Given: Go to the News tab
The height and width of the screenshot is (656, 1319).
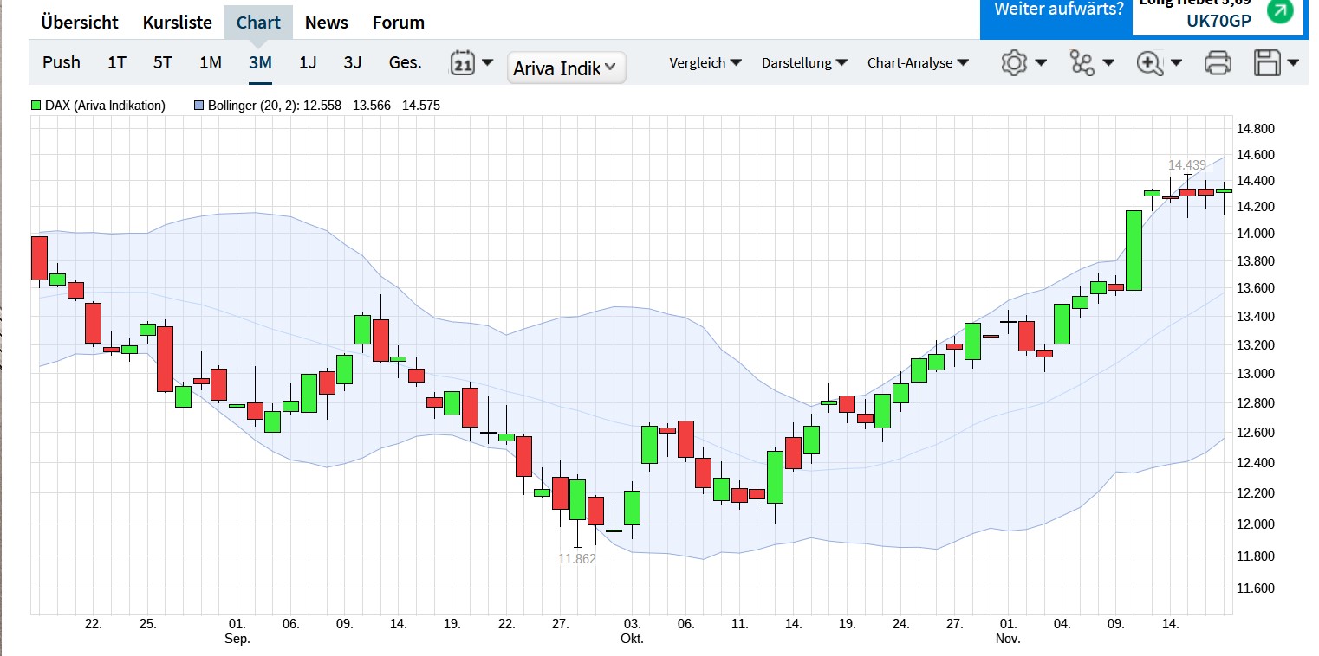Looking at the screenshot, I should pyautogui.click(x=327, y=23).
